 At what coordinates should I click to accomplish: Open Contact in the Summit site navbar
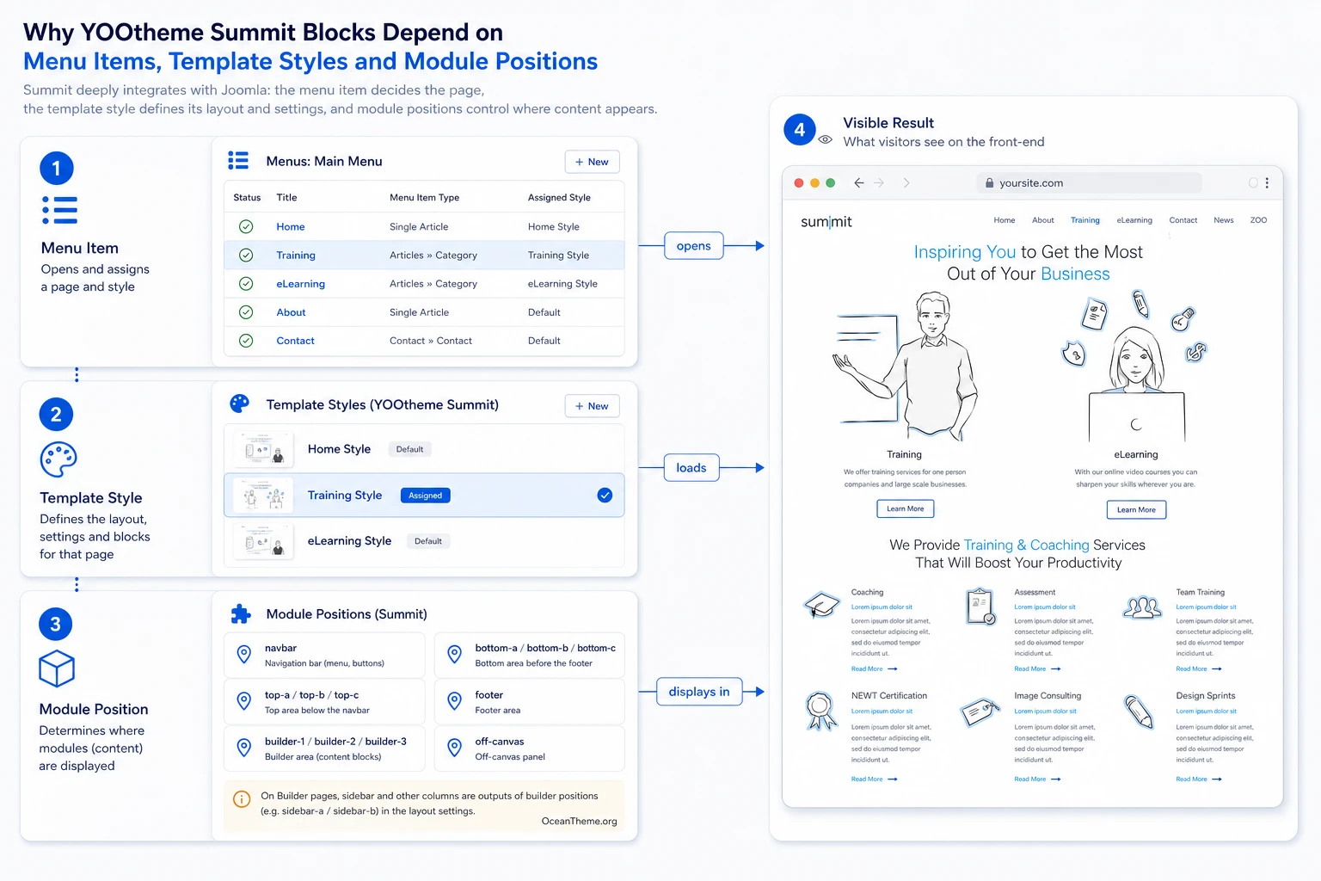click(x=1183, y=220)
